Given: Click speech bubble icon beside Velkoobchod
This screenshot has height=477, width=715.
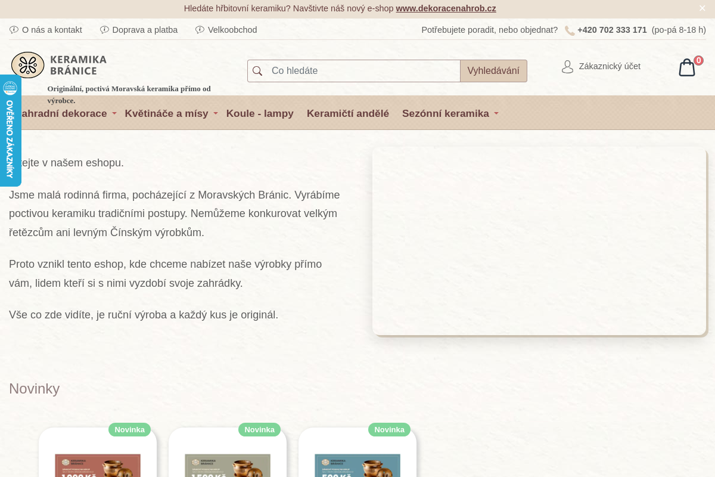Looking at the screenshot, I should coord(200,30).
